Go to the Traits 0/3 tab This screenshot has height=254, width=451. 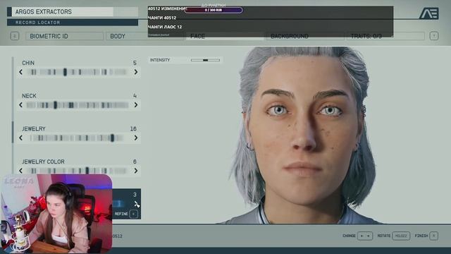(x=385, y=36)
